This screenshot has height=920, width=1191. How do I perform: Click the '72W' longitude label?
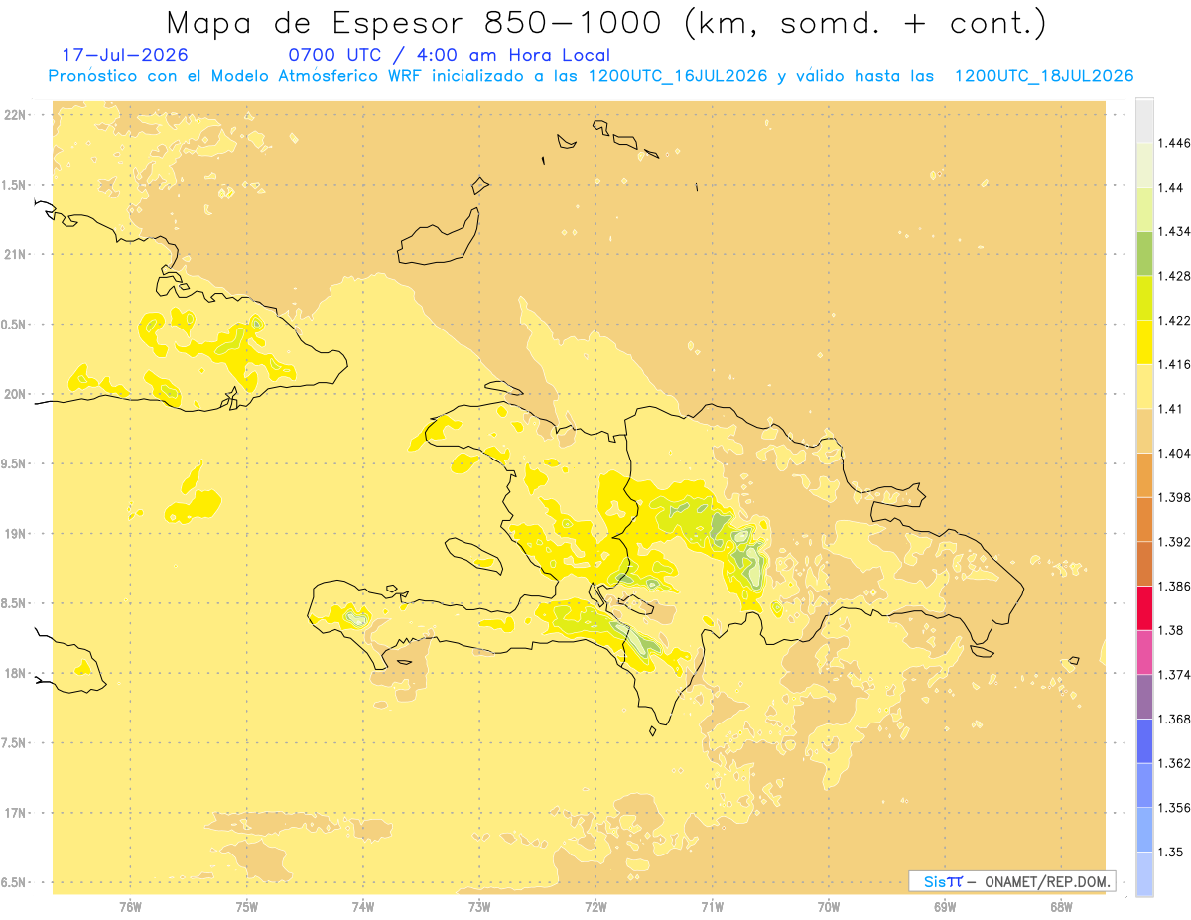595,906
